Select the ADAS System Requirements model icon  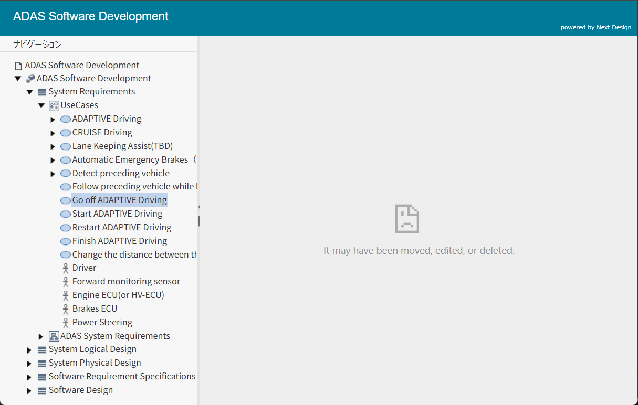coord(54,336)
